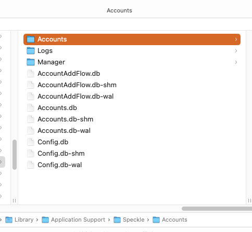Click the horizontal scrollbar at bottom
The image size is (252, 232).
217,209
